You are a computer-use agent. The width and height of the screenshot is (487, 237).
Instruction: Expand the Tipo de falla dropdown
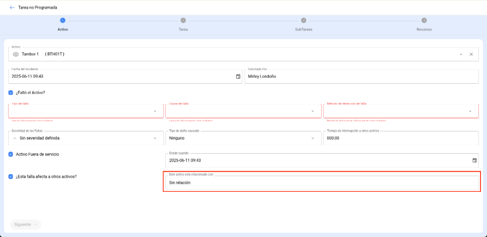(155, 111)
